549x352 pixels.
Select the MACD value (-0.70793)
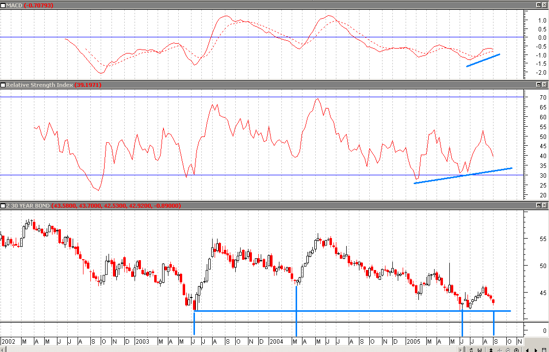coord(38,5)
